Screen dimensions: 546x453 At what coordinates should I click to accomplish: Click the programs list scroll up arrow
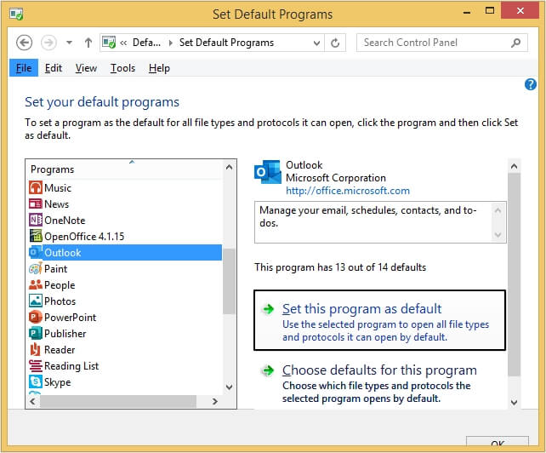pyautogui.click(x=229, y=167)
